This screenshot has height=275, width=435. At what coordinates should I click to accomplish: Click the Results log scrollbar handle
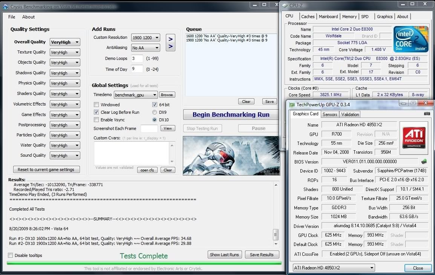click(276, 235)
